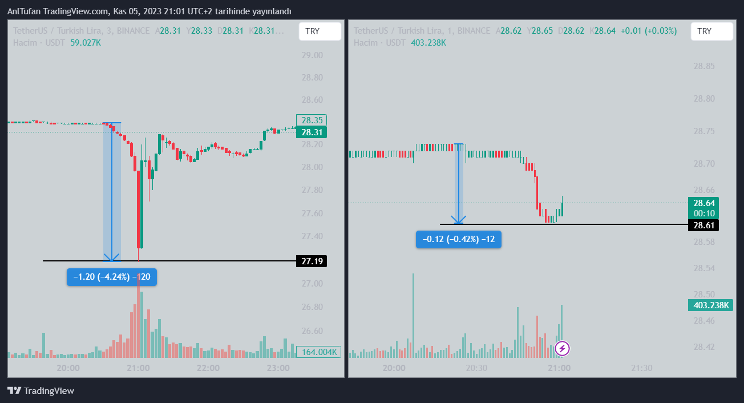Click the 21:00 time label on left chart

(138, 368)
